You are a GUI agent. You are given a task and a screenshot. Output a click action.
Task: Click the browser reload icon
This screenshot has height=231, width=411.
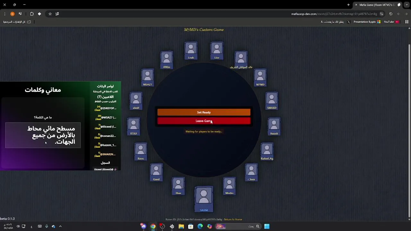coord(391,14)
